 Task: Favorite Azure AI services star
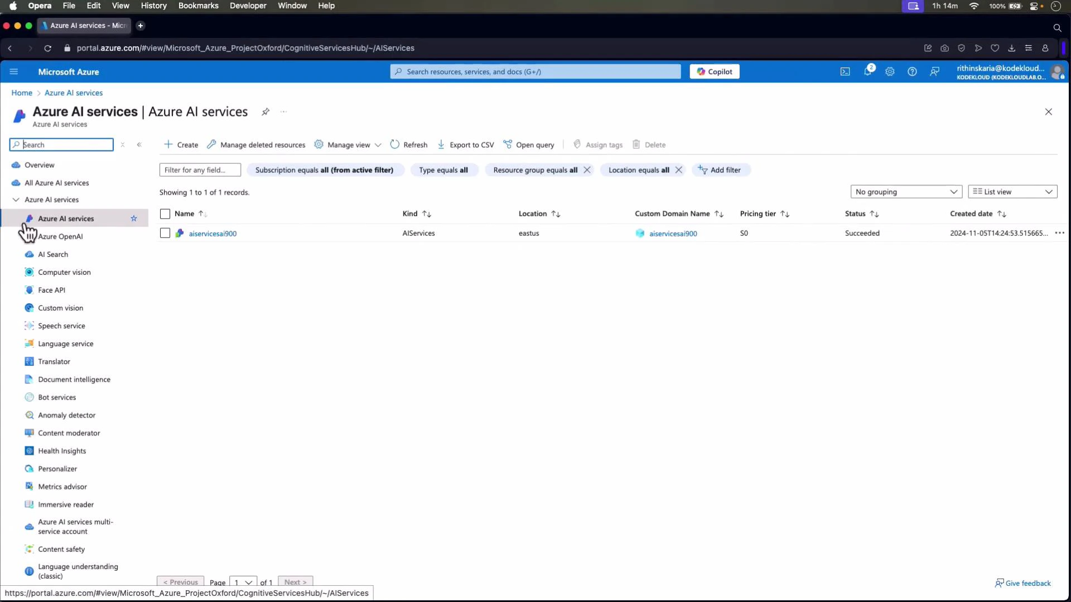coord(134,219)
